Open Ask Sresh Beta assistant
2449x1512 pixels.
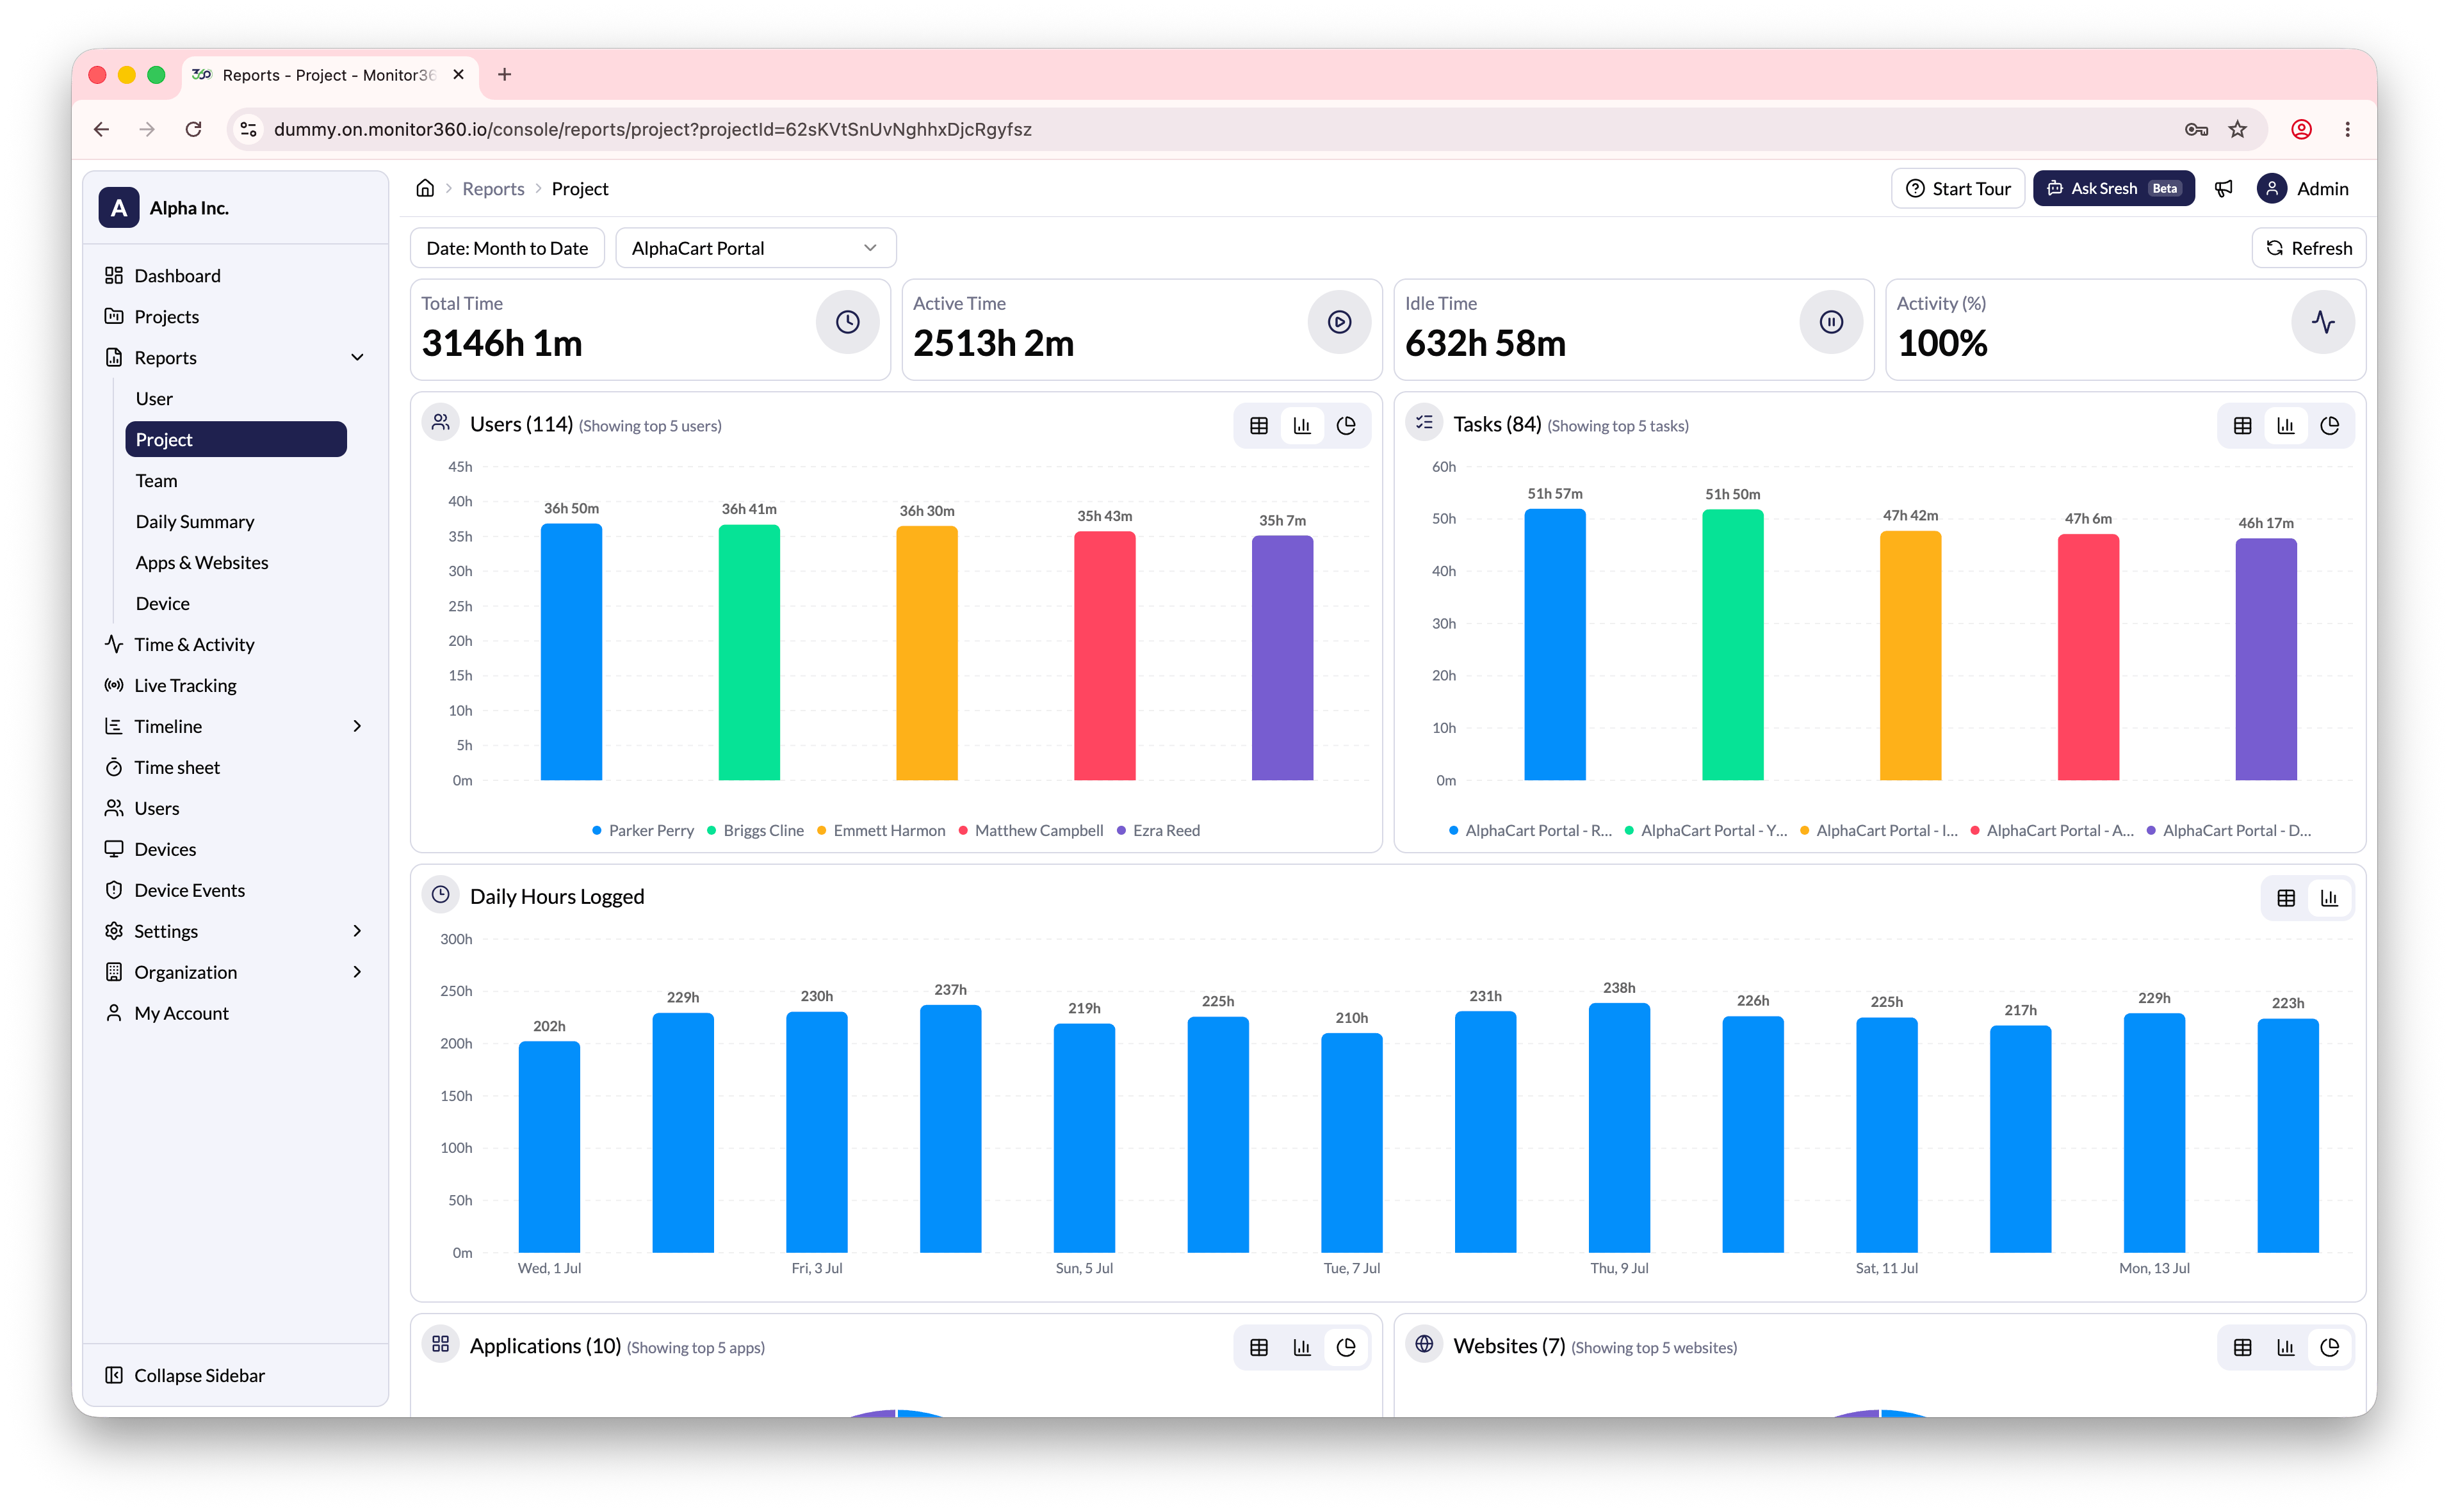[2113, 188]
